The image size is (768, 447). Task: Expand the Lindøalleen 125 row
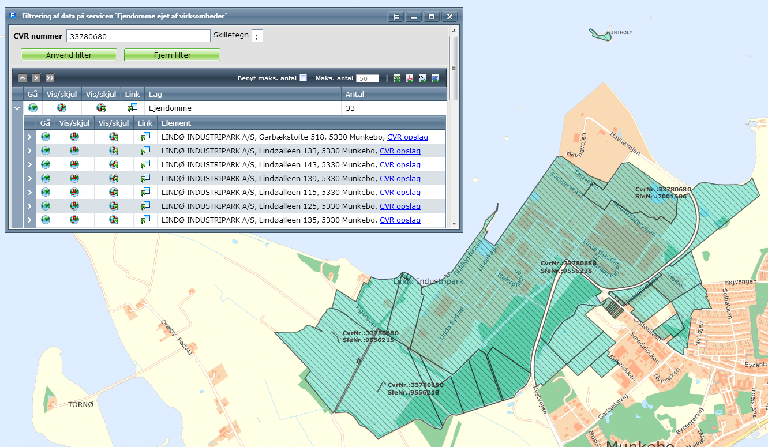(x=30, y=206)
